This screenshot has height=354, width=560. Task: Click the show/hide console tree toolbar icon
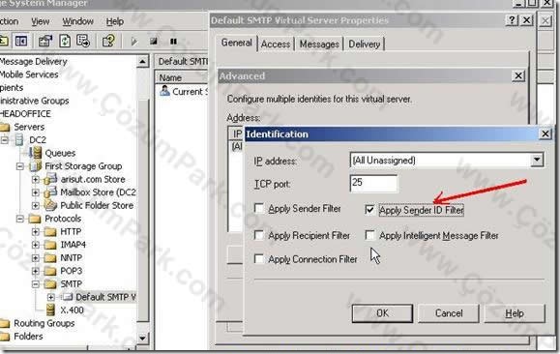pyautogui.click(x=21, y=42)
